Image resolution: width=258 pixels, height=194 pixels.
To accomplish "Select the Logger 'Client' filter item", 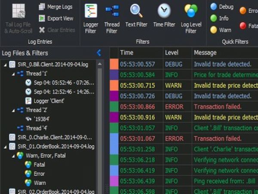I will pyautogui.click(x=45, y=101).
